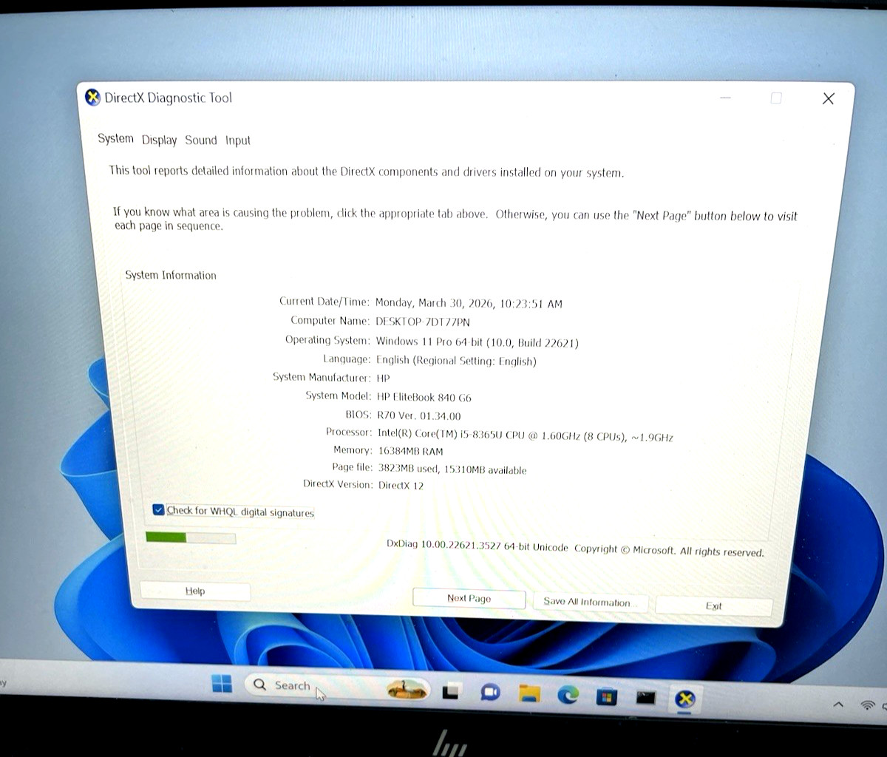Click the Exit button
This screenshot has height=757, width=887.
point(713,606)
